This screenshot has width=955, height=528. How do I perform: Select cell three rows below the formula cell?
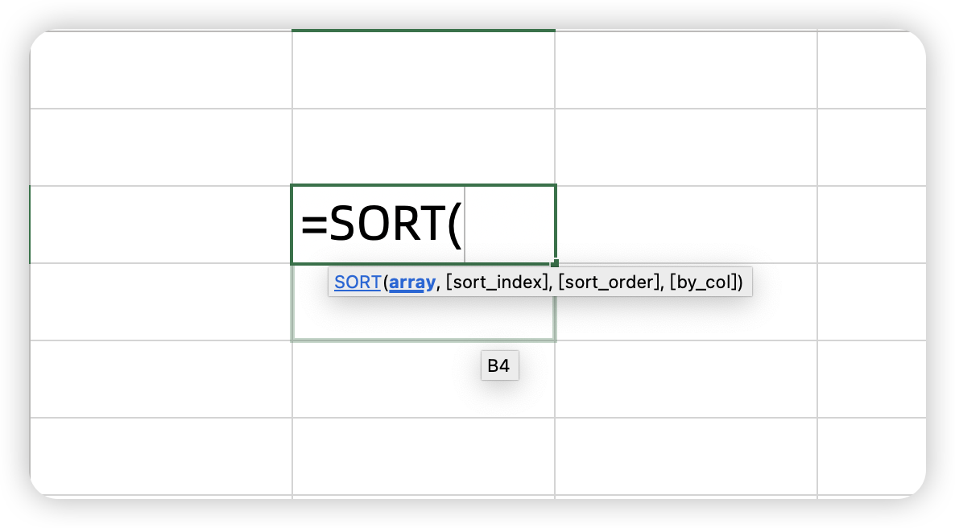click(423, 456)
